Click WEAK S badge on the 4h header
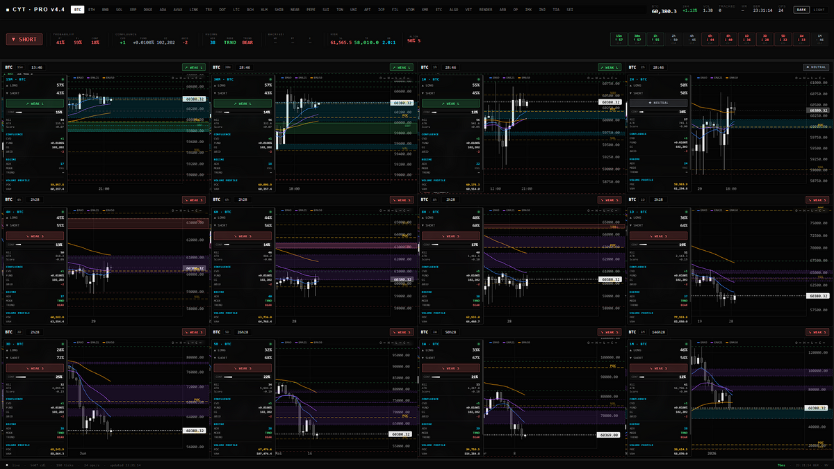 pyautogui.click(x=195, y=199)
